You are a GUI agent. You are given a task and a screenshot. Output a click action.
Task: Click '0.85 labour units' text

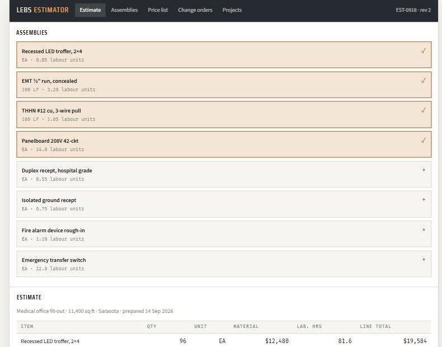coord(60,60)
